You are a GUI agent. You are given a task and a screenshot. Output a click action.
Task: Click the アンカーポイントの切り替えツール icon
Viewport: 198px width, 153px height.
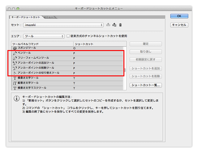point(15,73)
